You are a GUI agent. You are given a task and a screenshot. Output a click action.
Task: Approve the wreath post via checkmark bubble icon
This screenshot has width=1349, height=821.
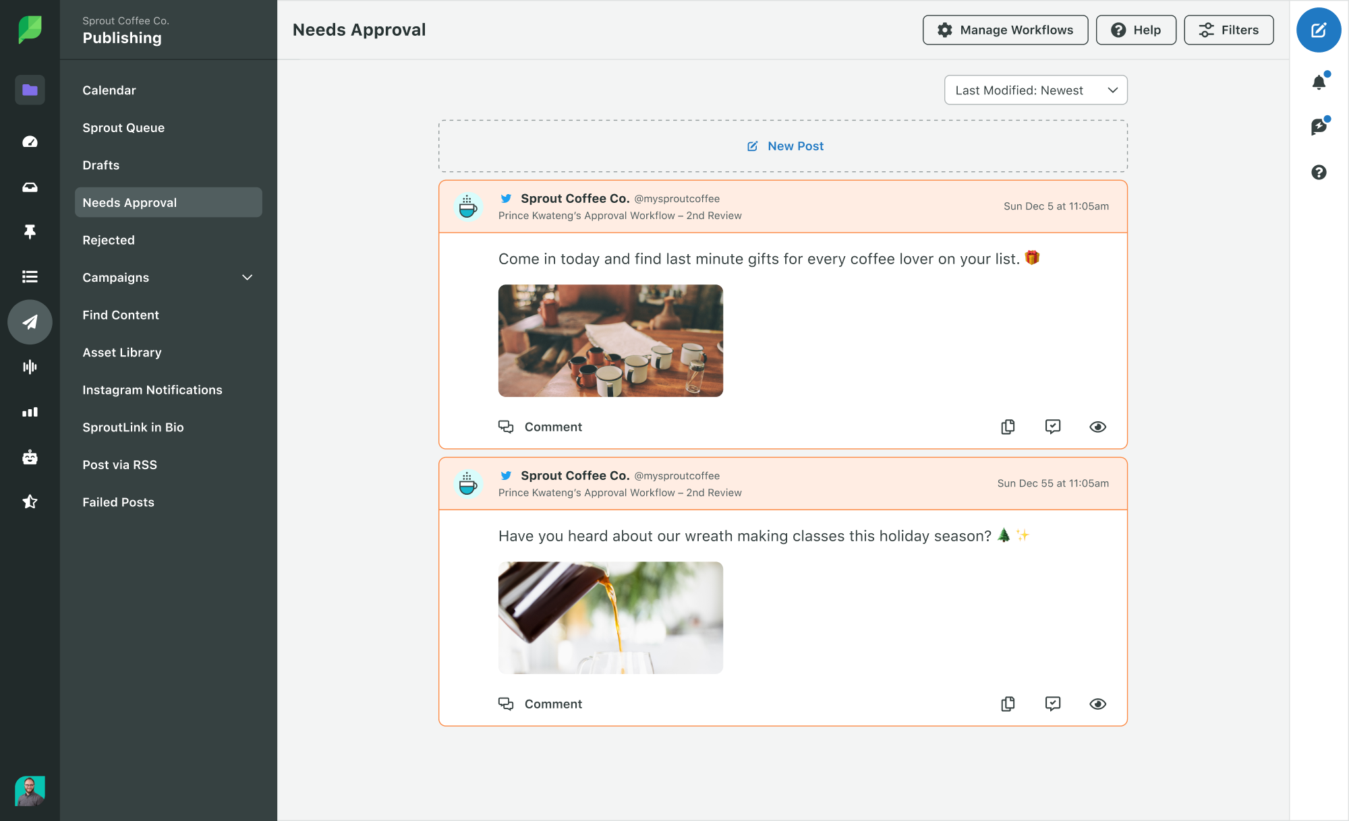(1053, 704)
